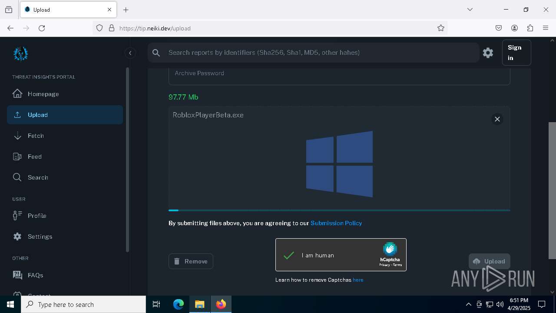Expand the list all tabs dropdown
Screen dimensions: 556x313
click(470, 10)
